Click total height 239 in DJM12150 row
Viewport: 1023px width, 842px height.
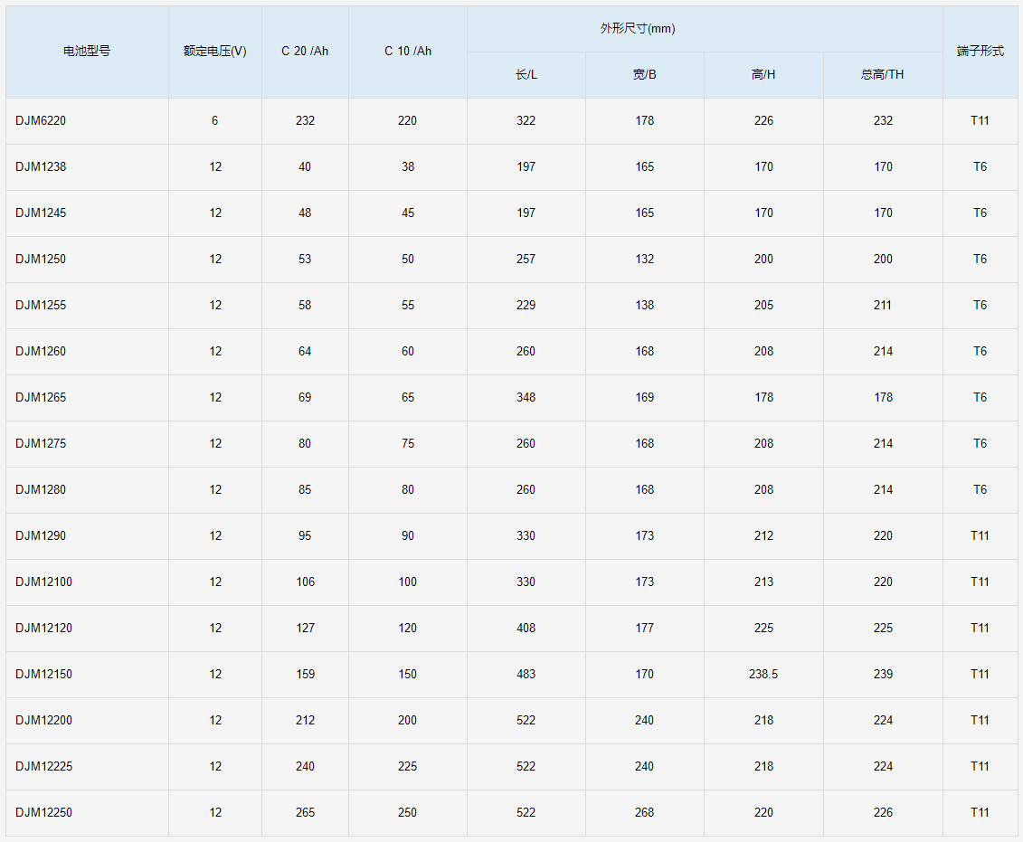click(x=883, y=675)
